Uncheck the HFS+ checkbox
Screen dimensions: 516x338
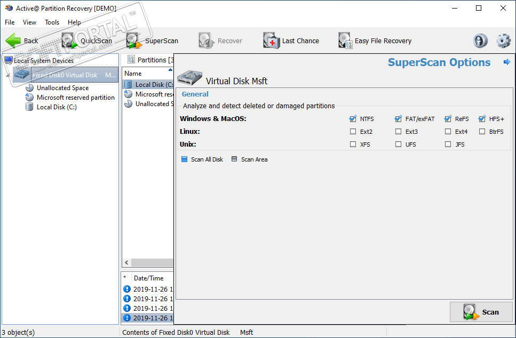coord(482,119)
